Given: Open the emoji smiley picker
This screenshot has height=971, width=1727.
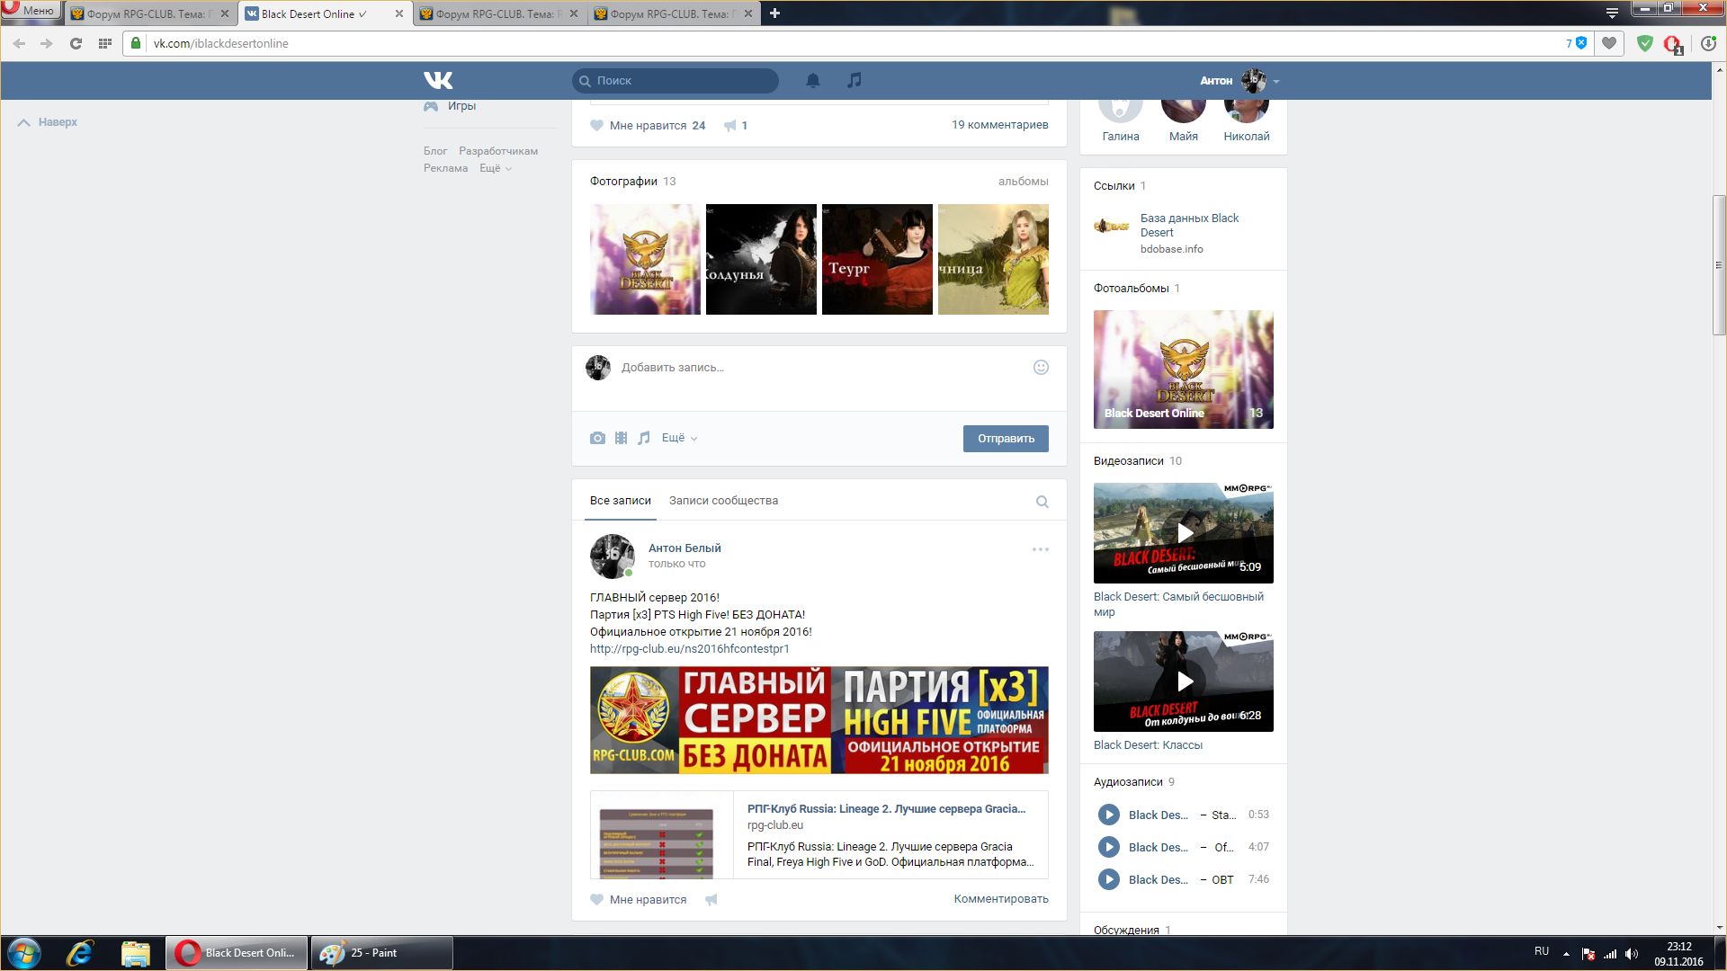Looking at the screenshot, I should click(x=1041, y=367).
